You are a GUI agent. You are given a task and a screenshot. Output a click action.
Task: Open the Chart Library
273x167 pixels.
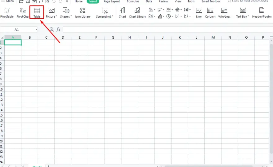tap(137, 13)
